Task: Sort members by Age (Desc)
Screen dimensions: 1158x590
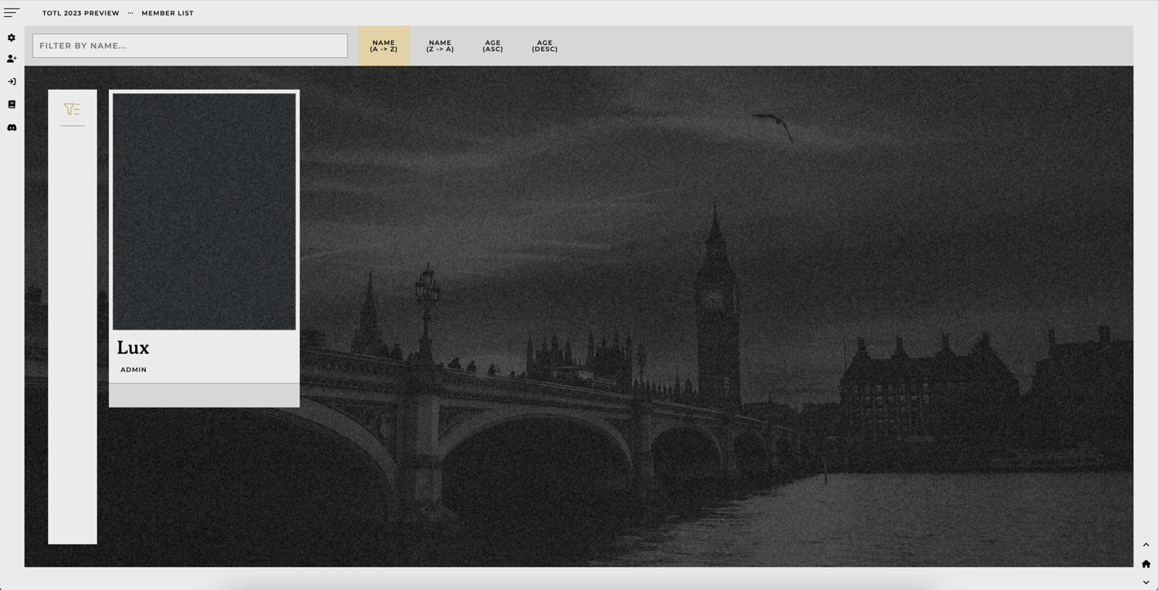Action: [x=545, y=46]
